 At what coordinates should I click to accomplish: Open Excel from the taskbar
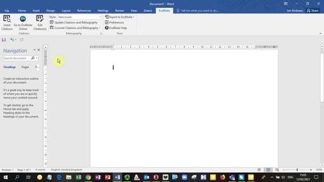point(78,177)
